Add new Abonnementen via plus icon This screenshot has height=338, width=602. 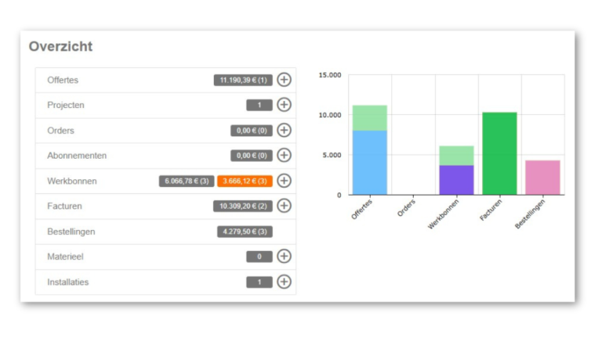(284, 156)
